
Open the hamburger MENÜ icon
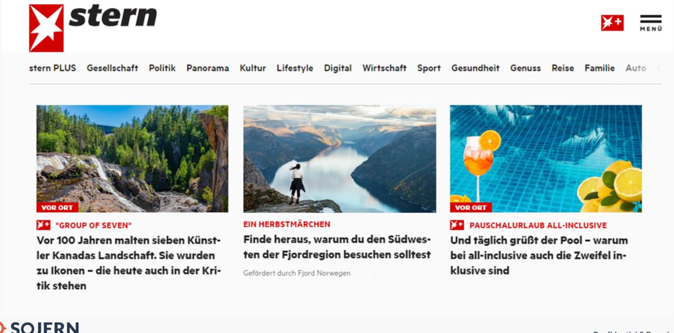point(651,23)
